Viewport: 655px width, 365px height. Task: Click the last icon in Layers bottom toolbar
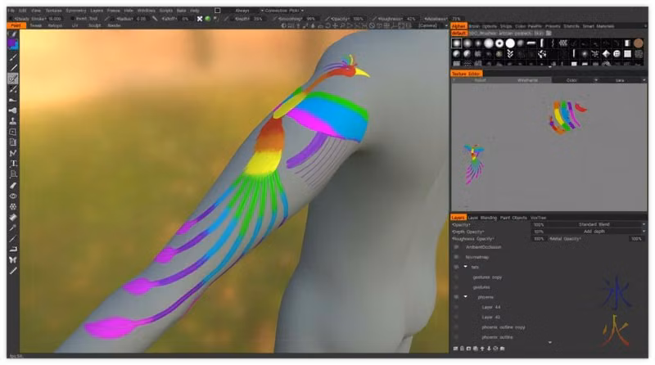502,349
